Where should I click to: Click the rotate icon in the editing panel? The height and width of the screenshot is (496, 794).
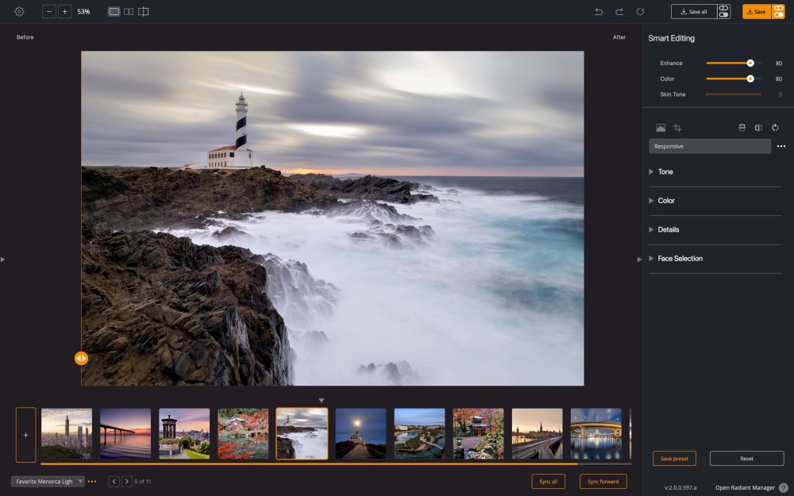point(775,128)
